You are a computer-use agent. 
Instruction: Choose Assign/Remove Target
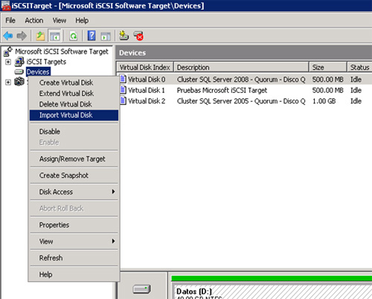[74, 159]
